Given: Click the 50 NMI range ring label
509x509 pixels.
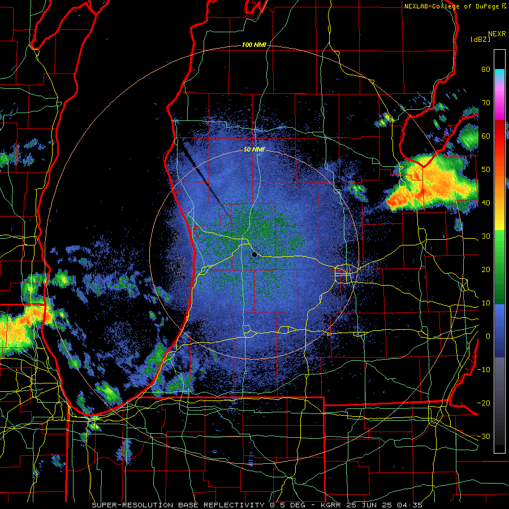Looking at the screenshot, I should (254, 150).
